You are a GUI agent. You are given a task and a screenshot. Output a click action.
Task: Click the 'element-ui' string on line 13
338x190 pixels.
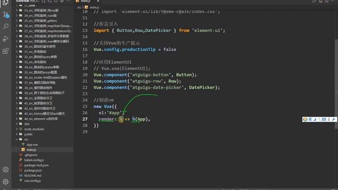(x=207, y=31)
